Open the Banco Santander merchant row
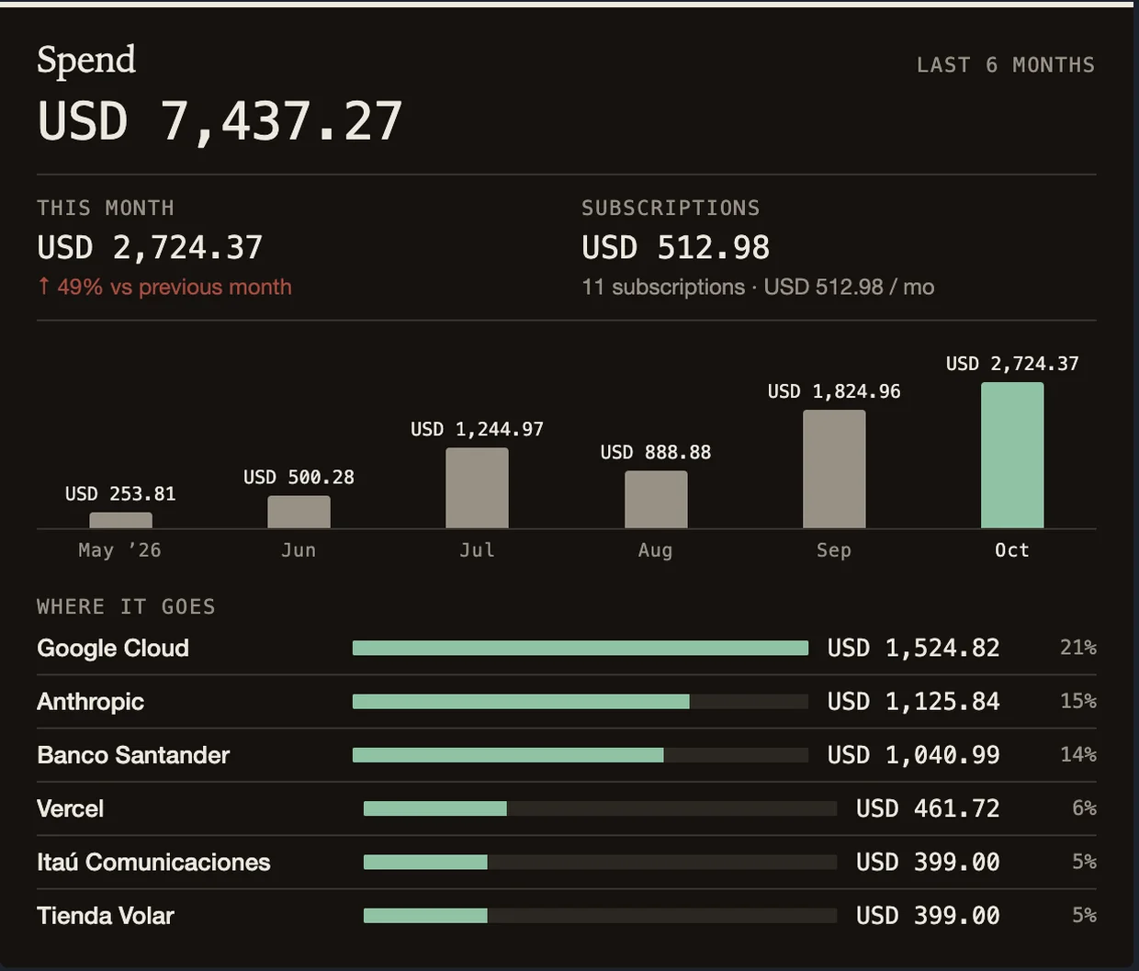1139x971 pixels. click(567, 755)
